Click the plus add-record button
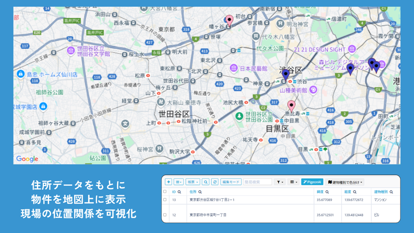 [169, 182]
